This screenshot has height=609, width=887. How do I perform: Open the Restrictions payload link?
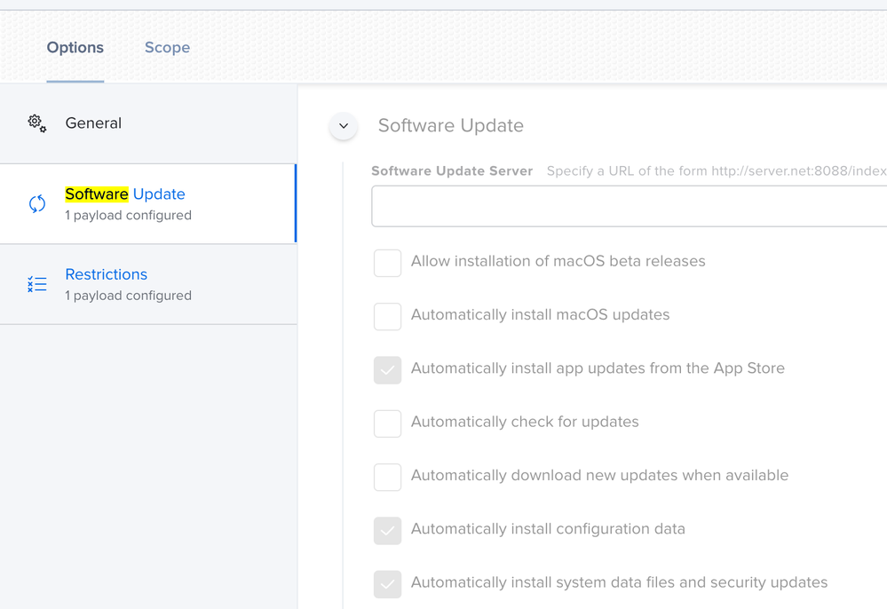pyautogui.click(x=107, y=274)
